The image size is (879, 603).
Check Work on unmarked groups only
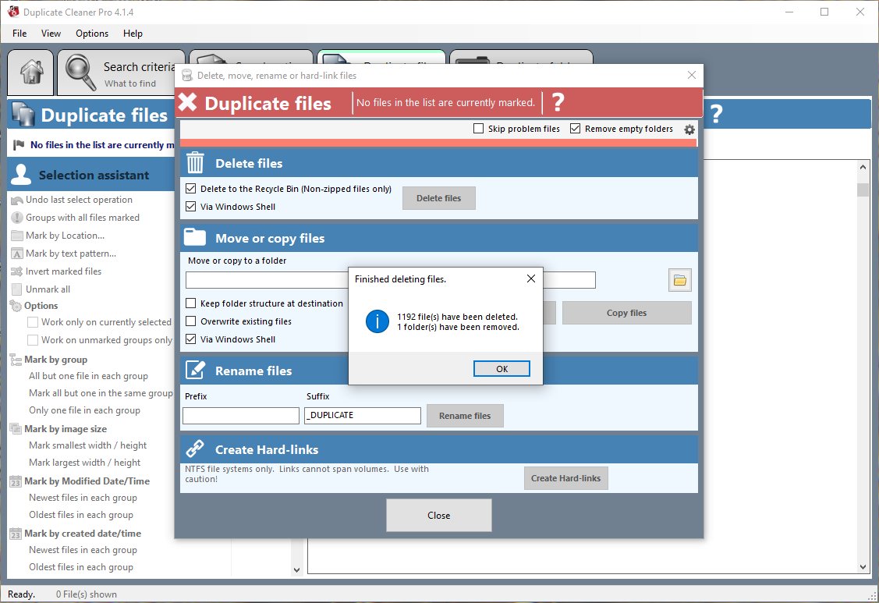click(33, 340)
